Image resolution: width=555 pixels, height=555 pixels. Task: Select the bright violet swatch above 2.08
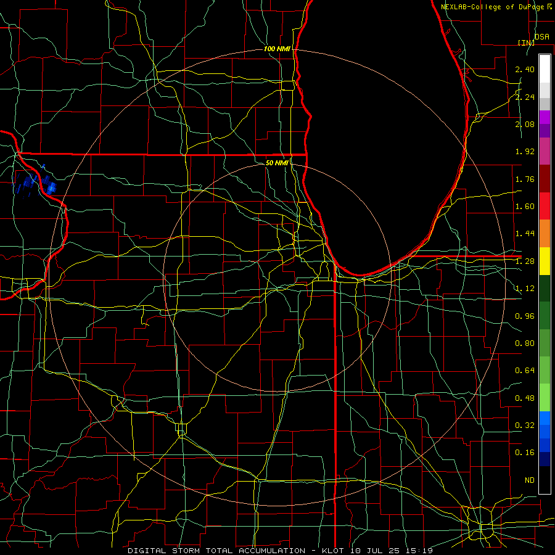pos(545,117)
